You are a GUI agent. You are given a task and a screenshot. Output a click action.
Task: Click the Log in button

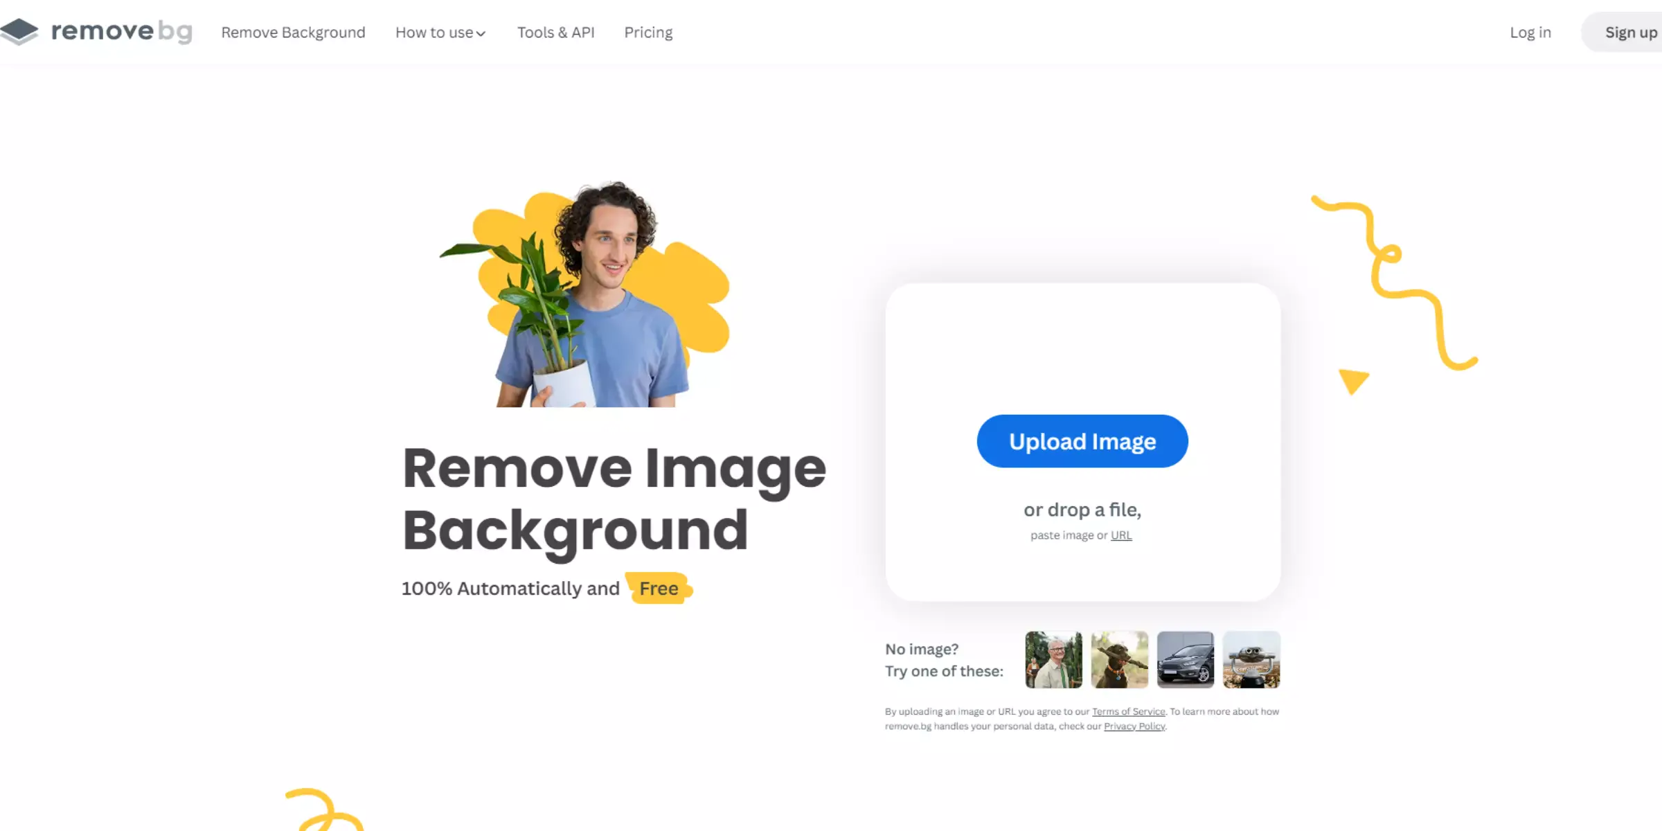pyautogui.click(x=1530, y=32)
